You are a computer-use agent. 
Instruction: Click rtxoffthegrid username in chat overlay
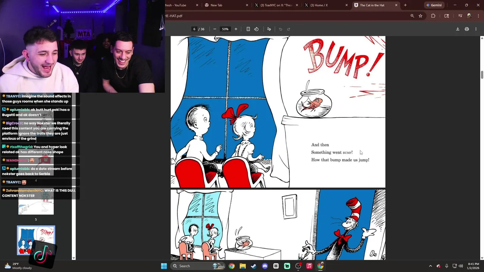coord(21,147)
